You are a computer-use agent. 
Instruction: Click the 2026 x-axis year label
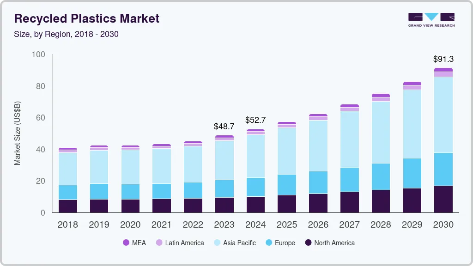tap(318, 224)
